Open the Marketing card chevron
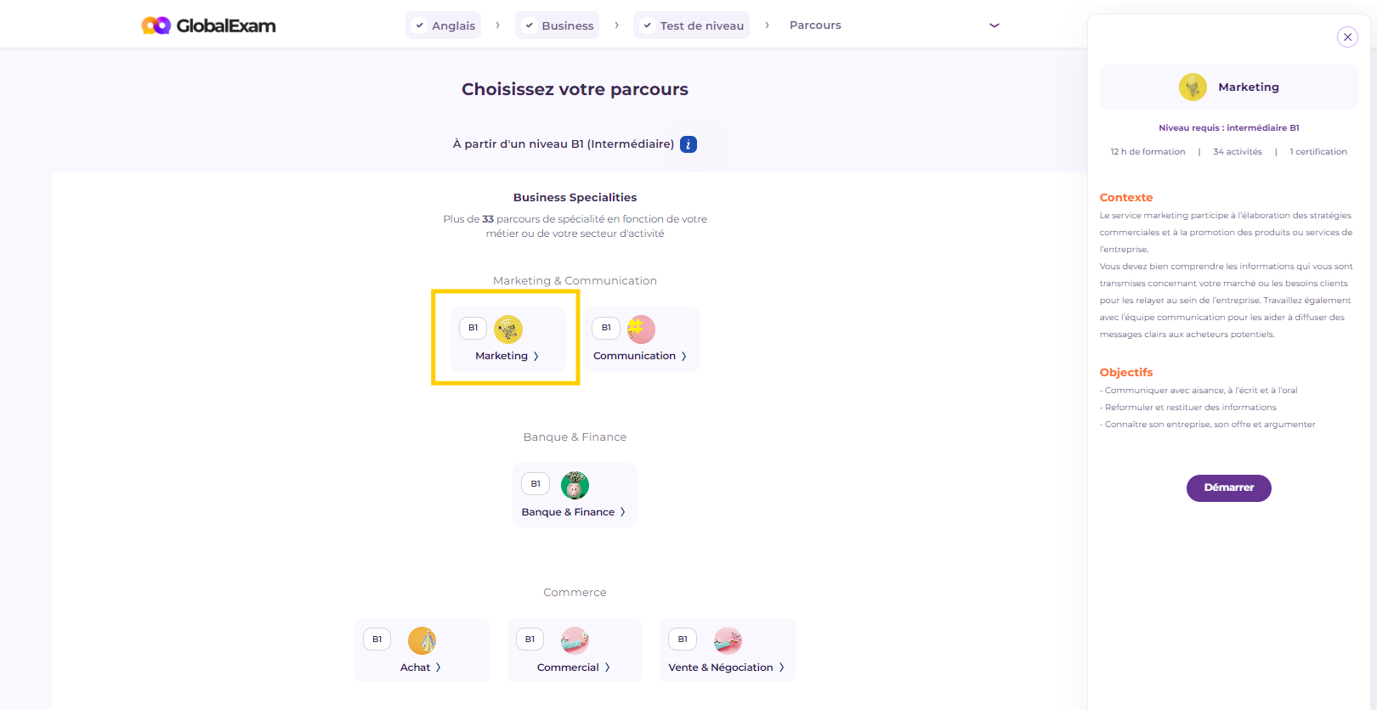 (x=536, y=357)
